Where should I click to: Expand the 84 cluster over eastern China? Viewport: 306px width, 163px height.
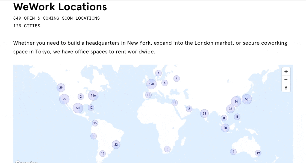coord(236,101)
